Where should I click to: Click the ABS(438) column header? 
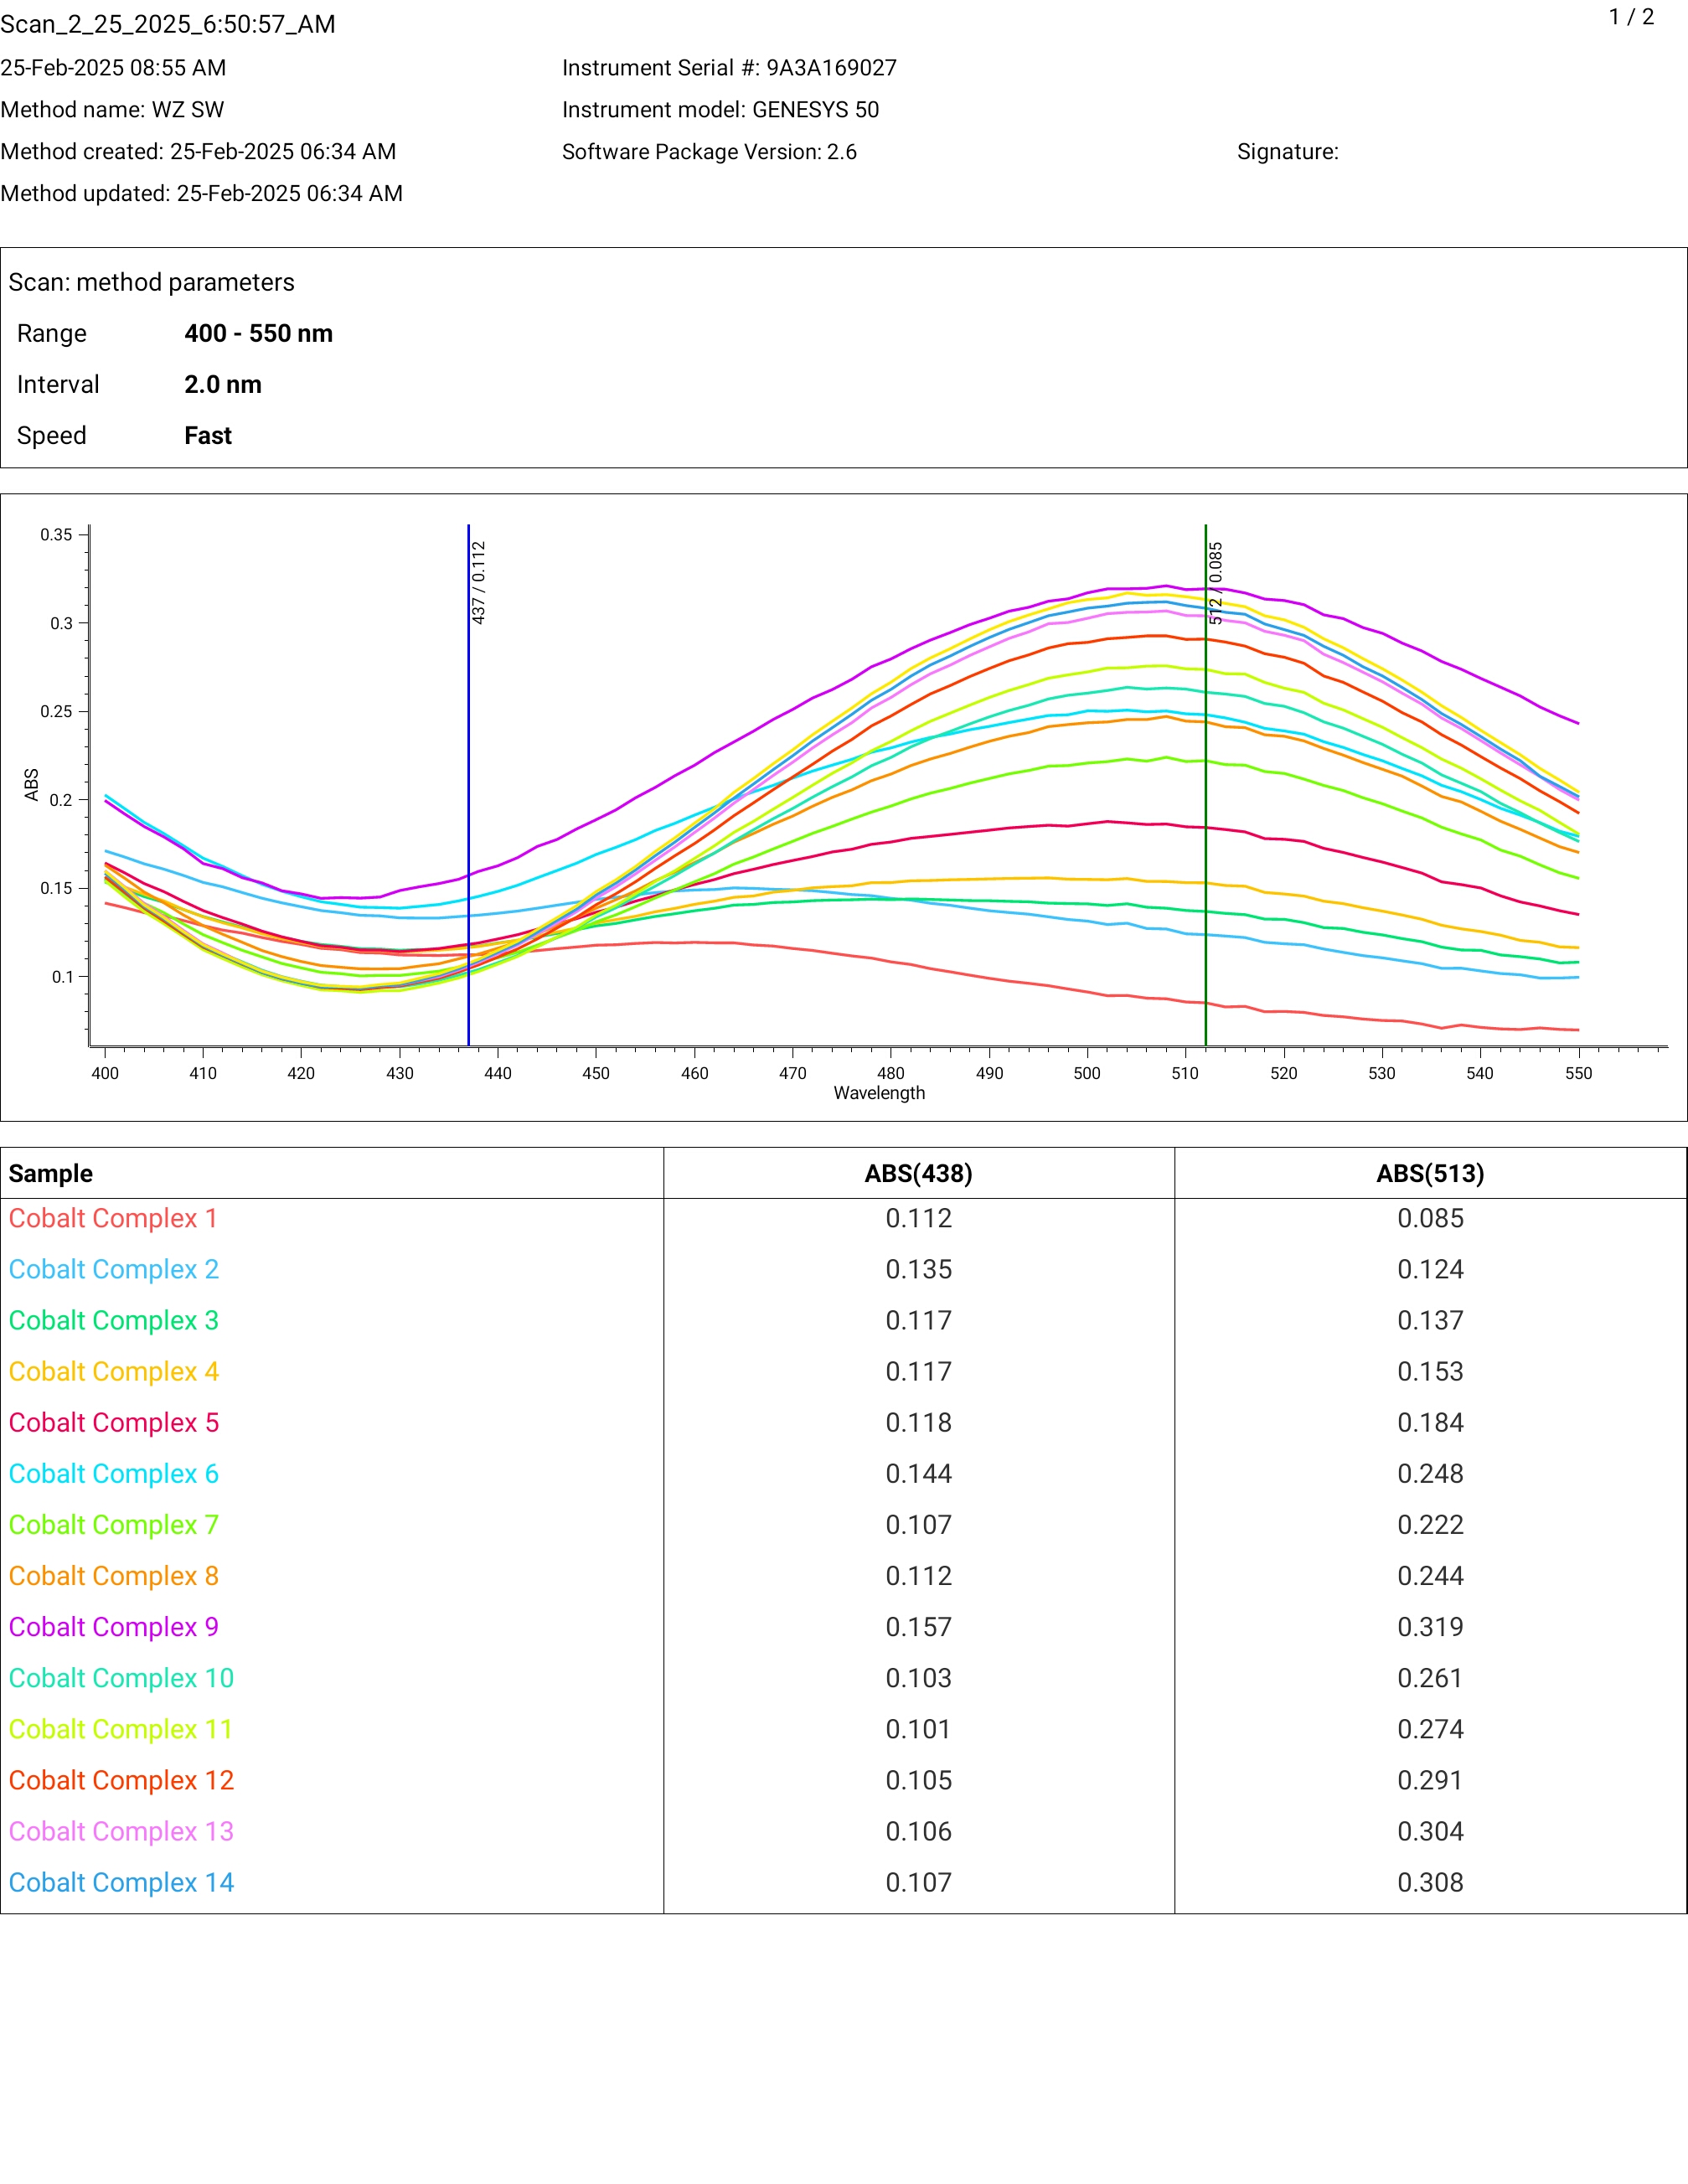[x=918, y=1173]
